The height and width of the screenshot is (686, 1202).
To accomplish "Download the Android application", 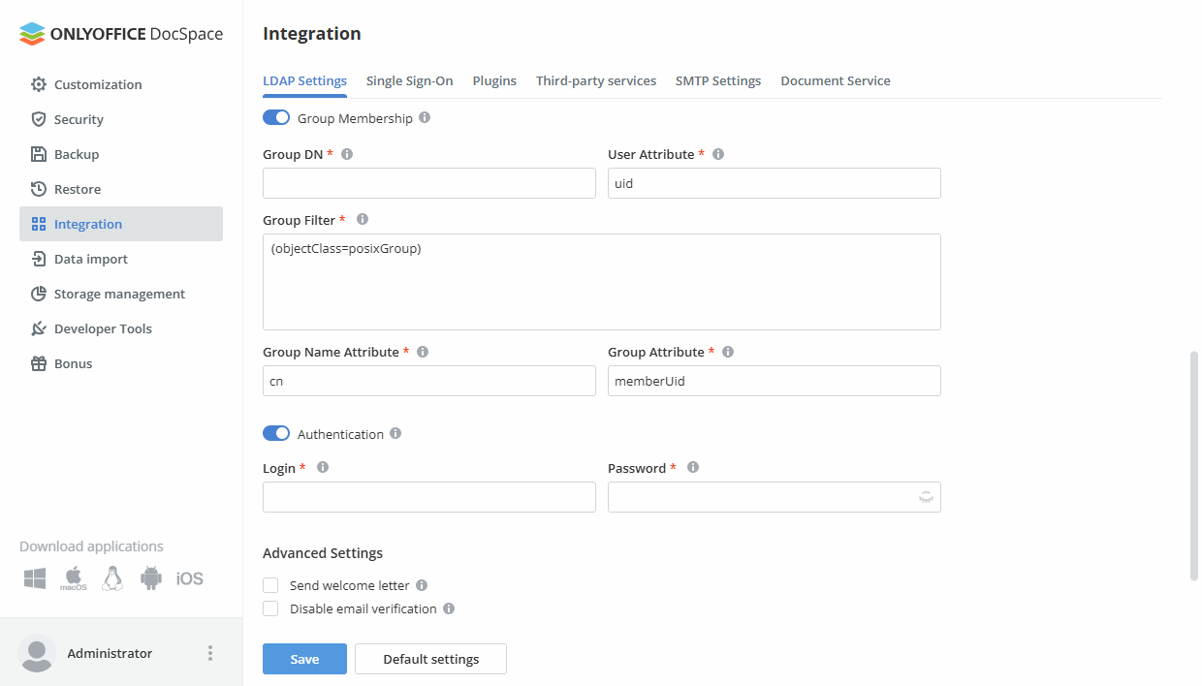I will [x=151, y=577].
